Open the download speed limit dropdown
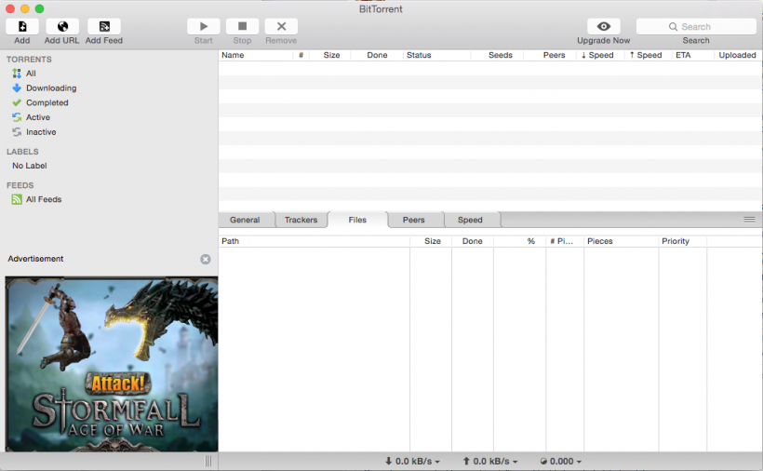This screenshot has width=763, height=471. 412,462
